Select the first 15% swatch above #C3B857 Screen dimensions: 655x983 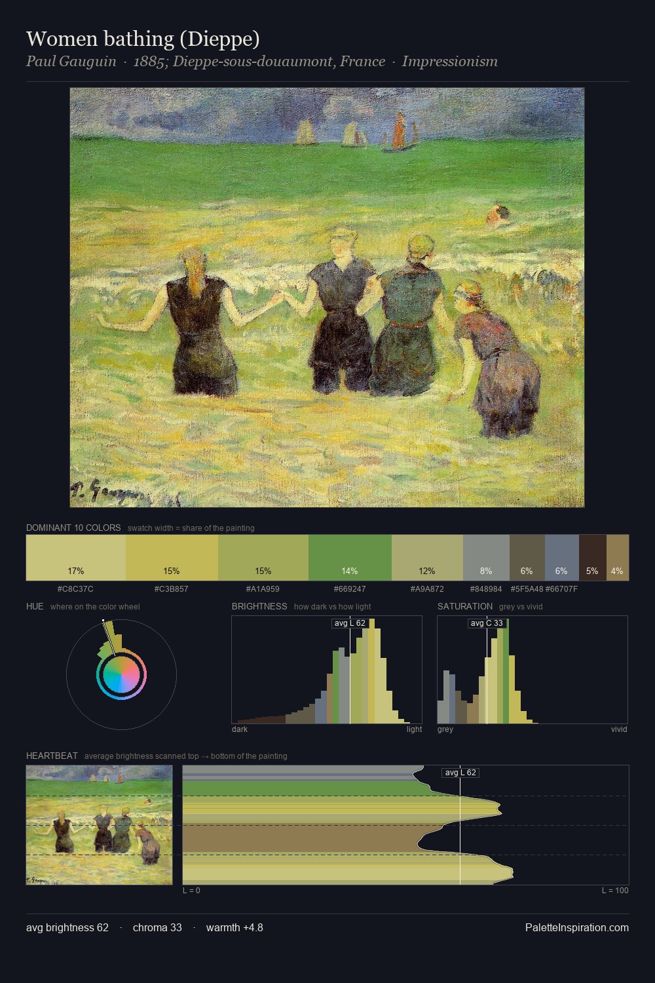click(x=172, y=558)
